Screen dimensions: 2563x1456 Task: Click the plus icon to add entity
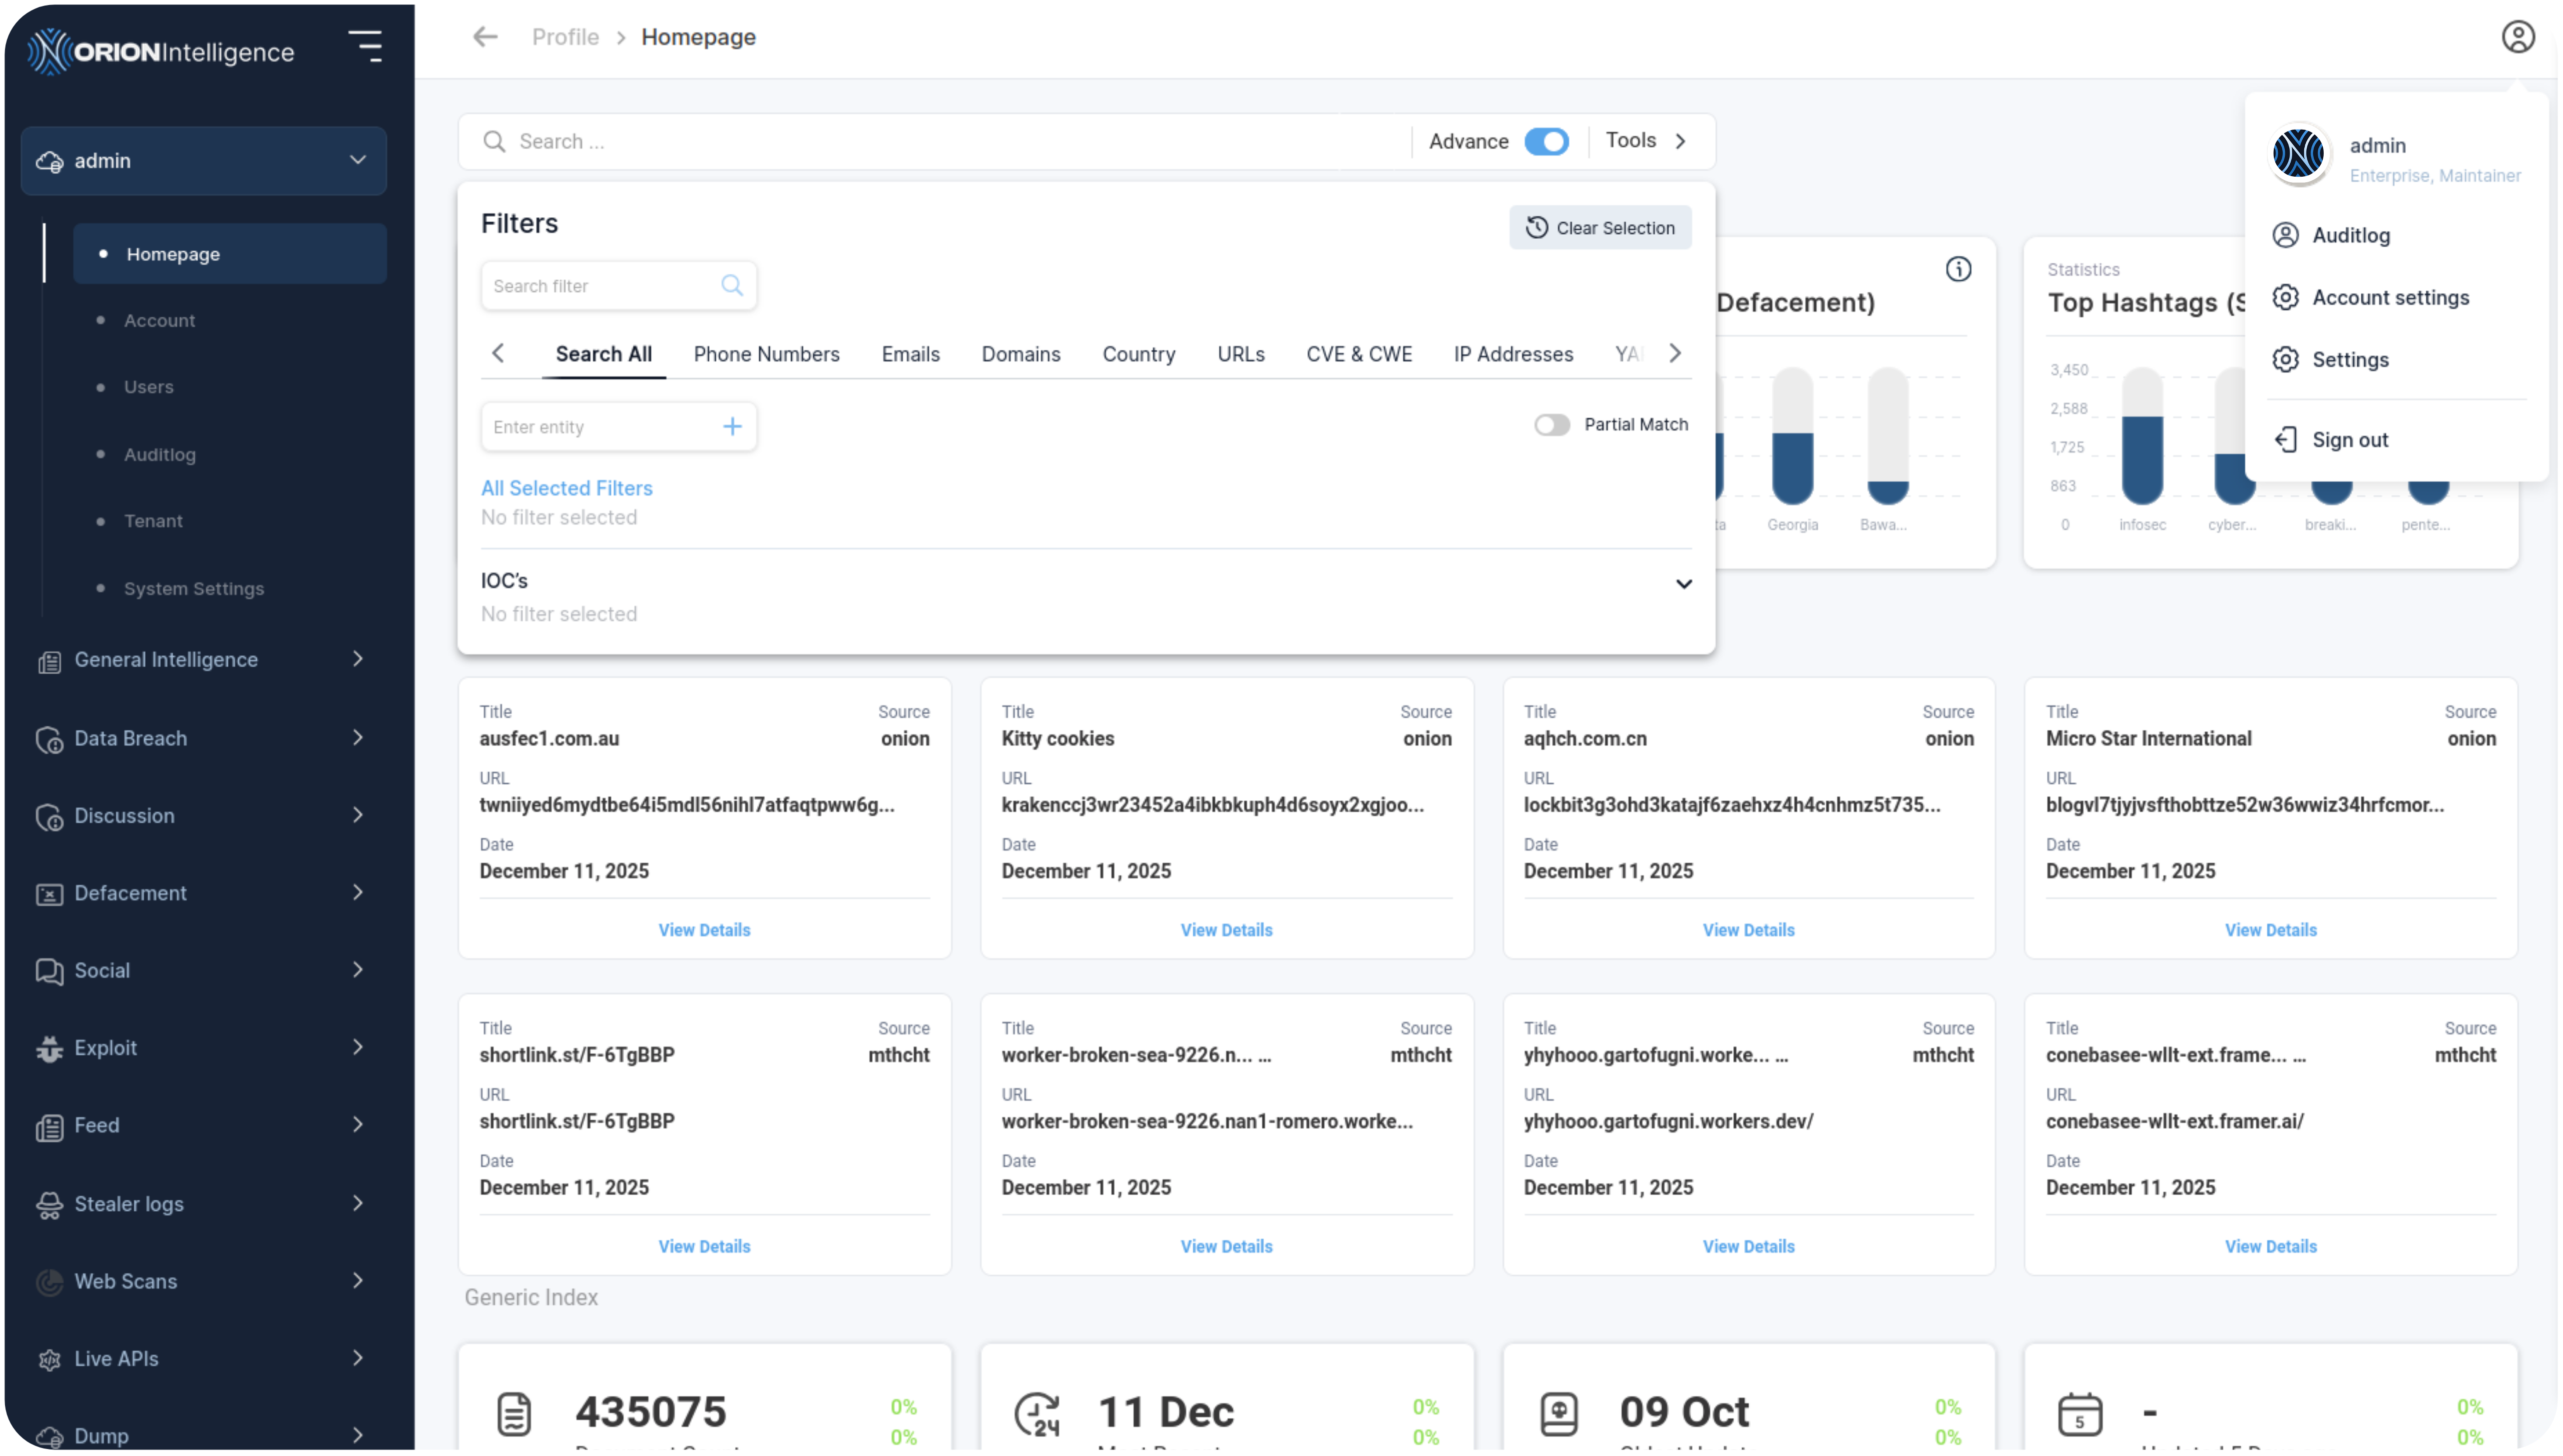coord(733,427)
